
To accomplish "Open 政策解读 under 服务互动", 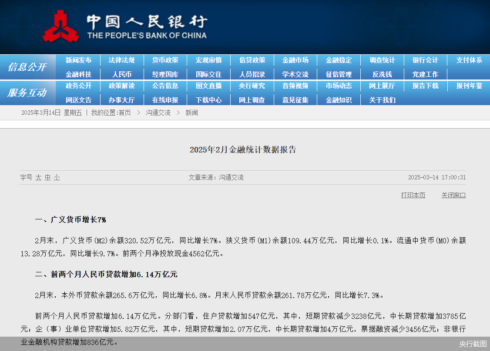I will [x=121, y=86].
